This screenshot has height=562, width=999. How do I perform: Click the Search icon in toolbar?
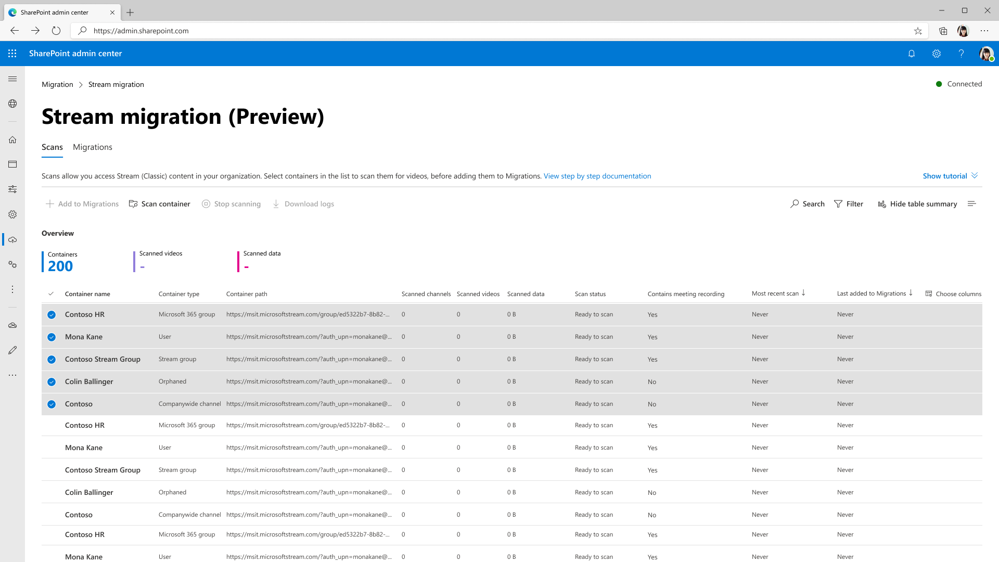(x=795, y=204)
